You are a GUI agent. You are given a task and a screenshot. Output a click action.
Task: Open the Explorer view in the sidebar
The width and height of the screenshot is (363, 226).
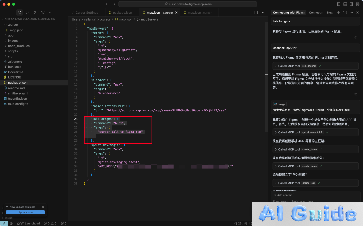[x=19, y=12]
